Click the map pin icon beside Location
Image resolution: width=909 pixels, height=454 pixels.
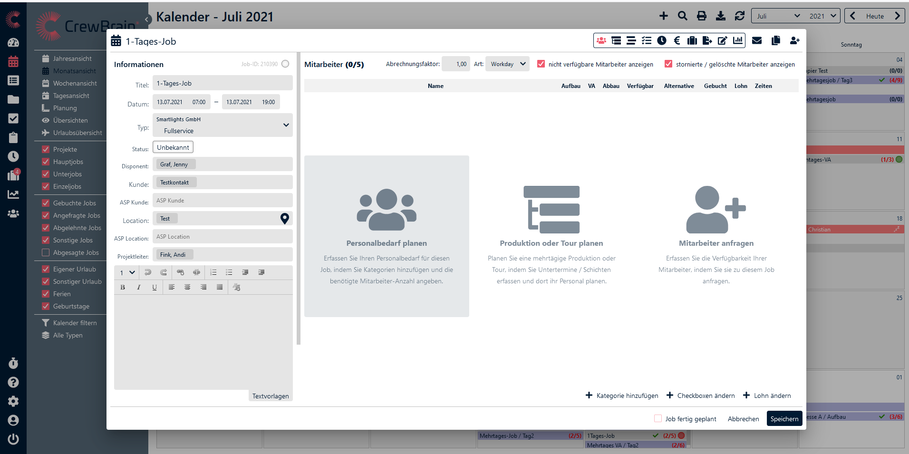pos(285,219)
